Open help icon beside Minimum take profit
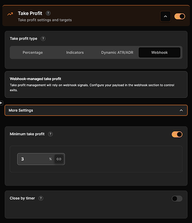 click(x=50, y=134)
